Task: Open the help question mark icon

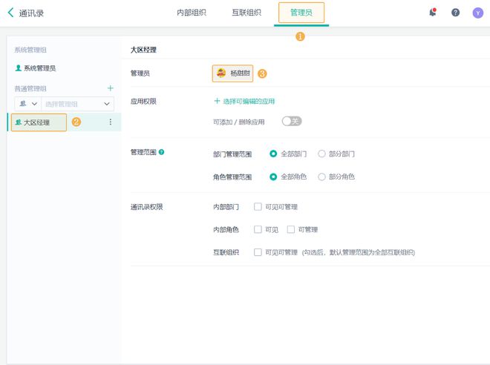Action: [x=456, y=13]
